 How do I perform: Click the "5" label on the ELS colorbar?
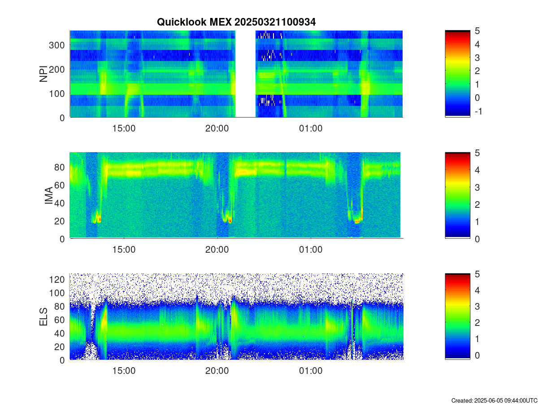click(x=477, y=274)
